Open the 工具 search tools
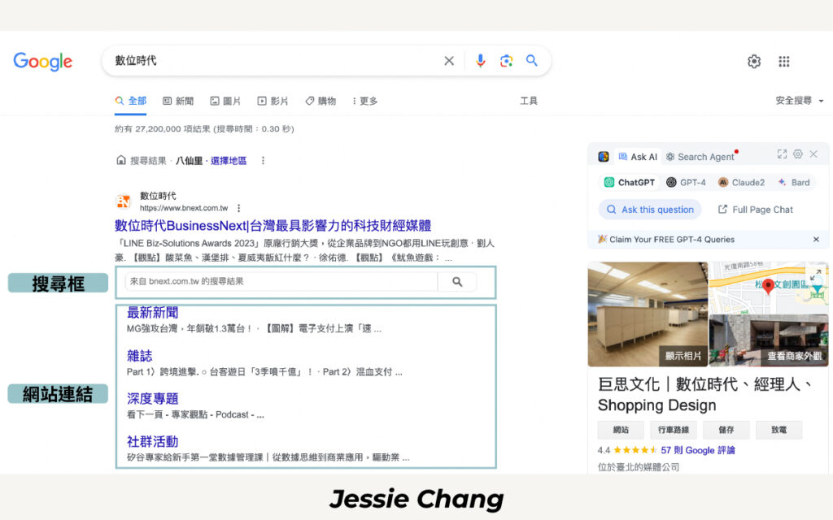833x520 pixels. tap(529, 101)
